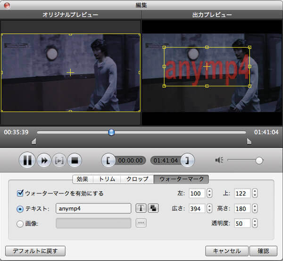283x261 pixels.
Task: Click the blue playhead knob on the timeline
Action: (111, 132)
